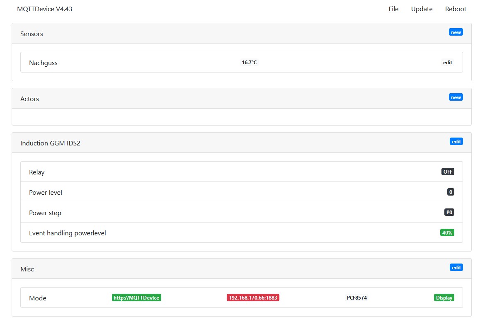Click the Nachguss 16.7°C temperature badge
Screen dimensions: 497x329
(x=249, y=63)
